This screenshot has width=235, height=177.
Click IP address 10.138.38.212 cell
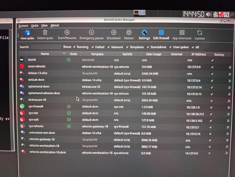195,114
